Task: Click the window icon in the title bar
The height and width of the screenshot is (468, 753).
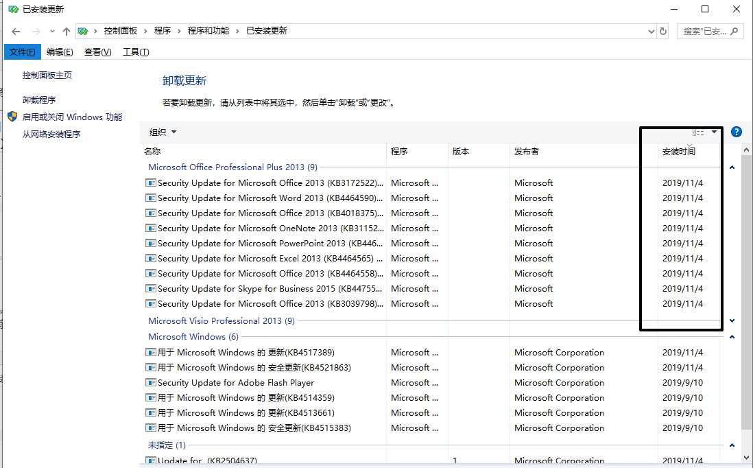Action: pos(14,9)
